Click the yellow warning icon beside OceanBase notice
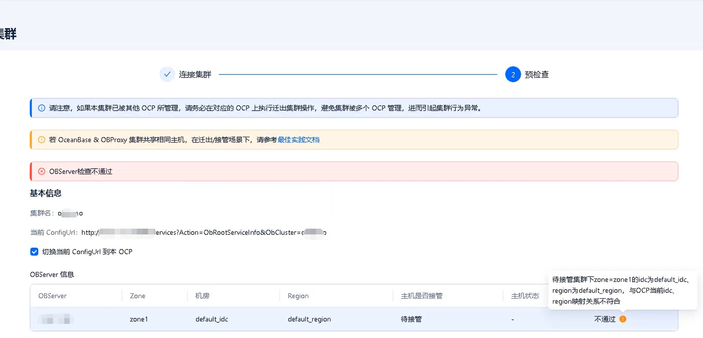703x338 pixels. pyautogui.click(x=41, y=140)
